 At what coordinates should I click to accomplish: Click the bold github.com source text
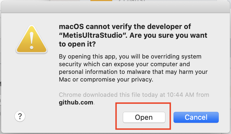tap(76, 102)
